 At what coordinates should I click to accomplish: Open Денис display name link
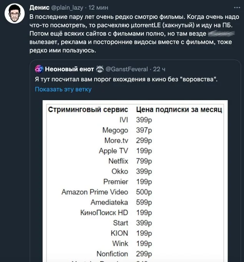(40, 8)
